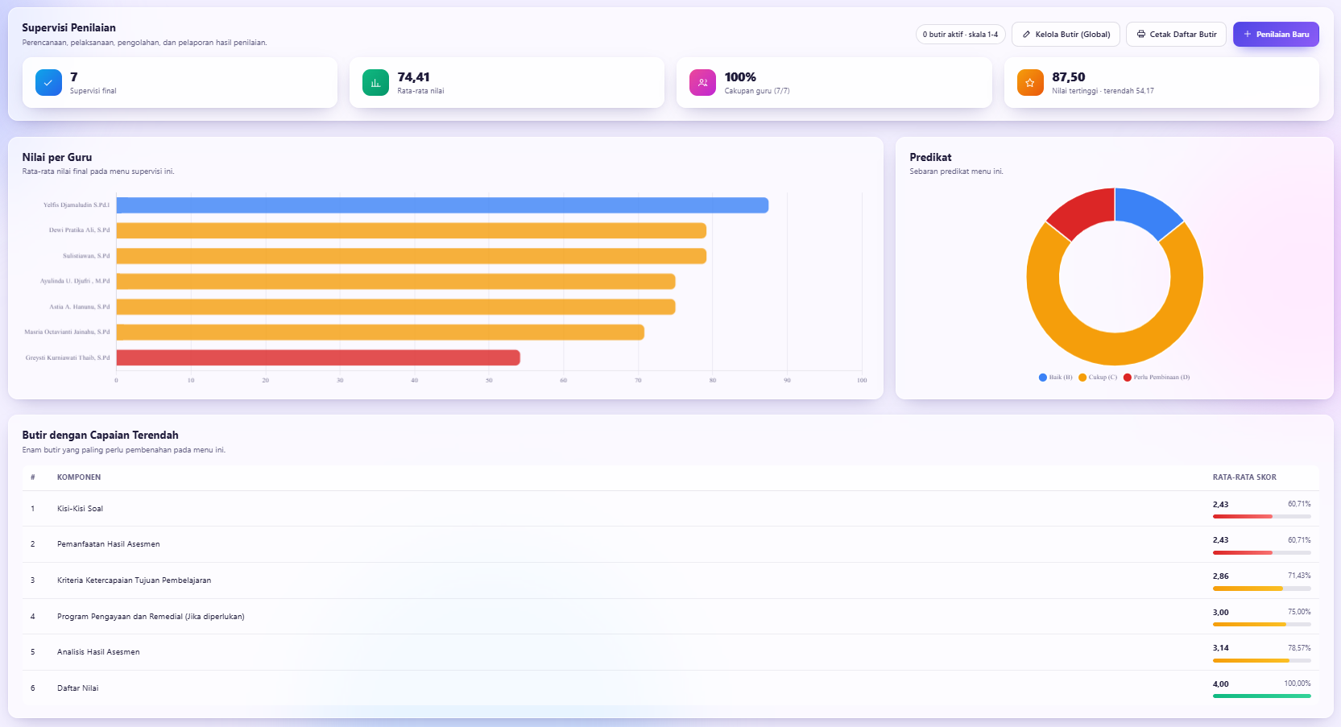Click the plus icon in Penilaian Baru
This screenshot has height=727, width=1341.
point(1248,35)
